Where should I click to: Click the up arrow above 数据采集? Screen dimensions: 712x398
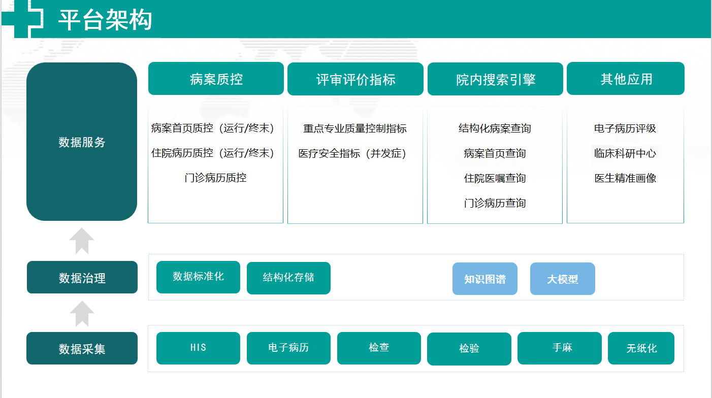(x=82, y=314)
